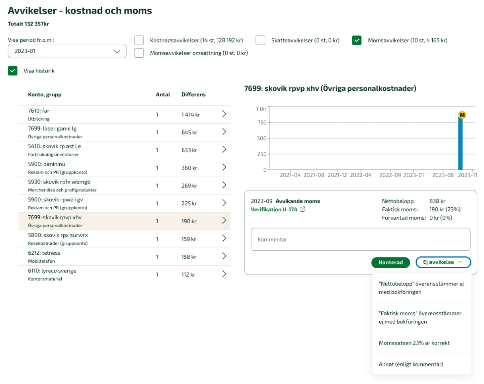Click the yellow M marker on chart bar
The image size is (484, 384).
pyautogui.click(x=462, y=115)
